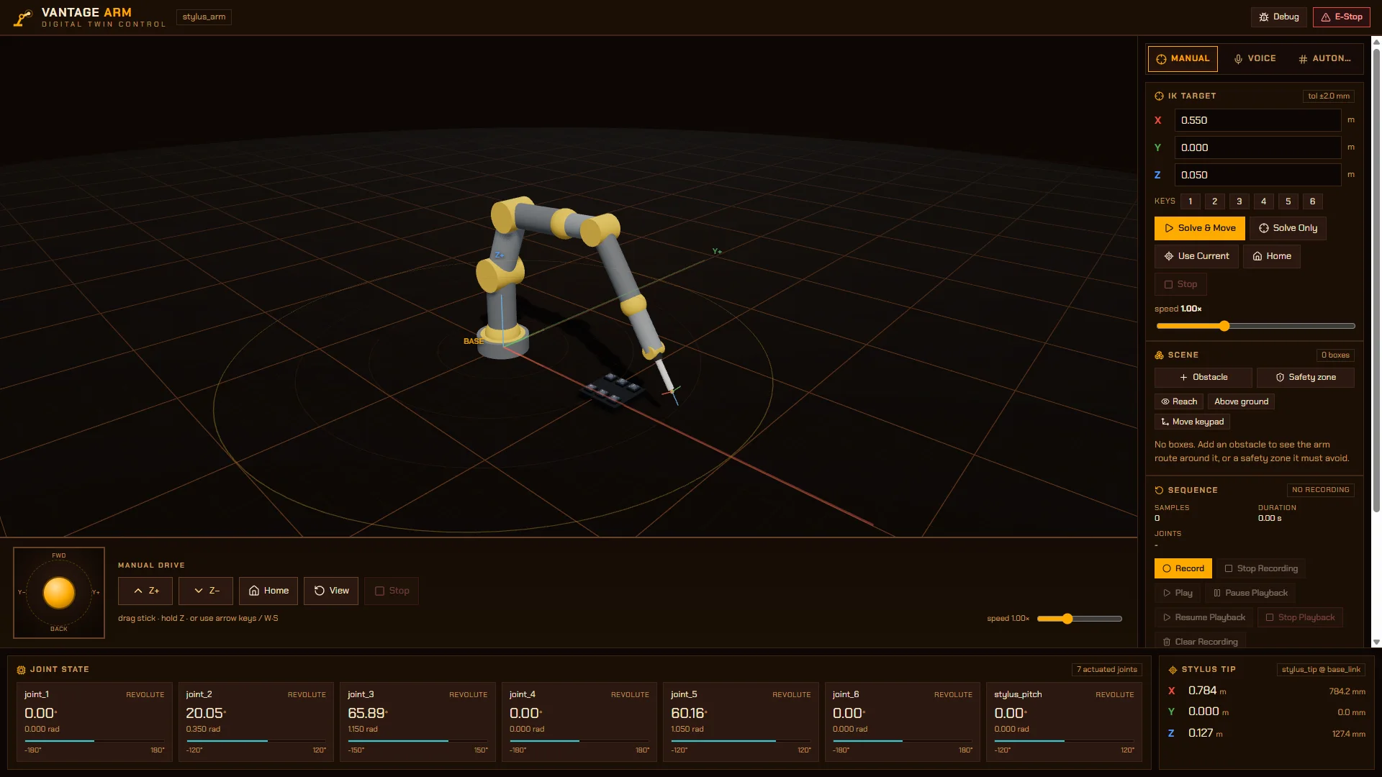Reset the camera with View button

tap(331, 591)
